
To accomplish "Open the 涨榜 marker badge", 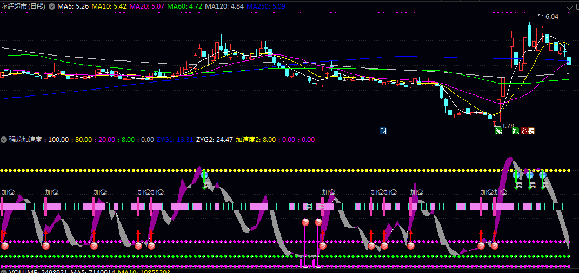I will (528, 131).
